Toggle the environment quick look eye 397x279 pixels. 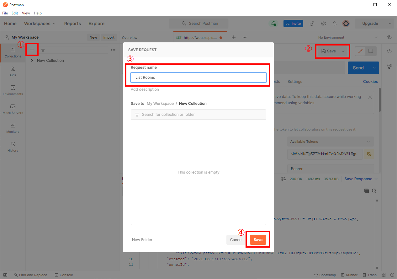coord(389,37)
